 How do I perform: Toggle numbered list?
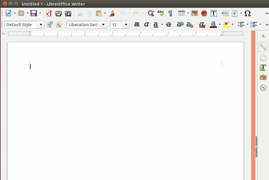point(254,25)
